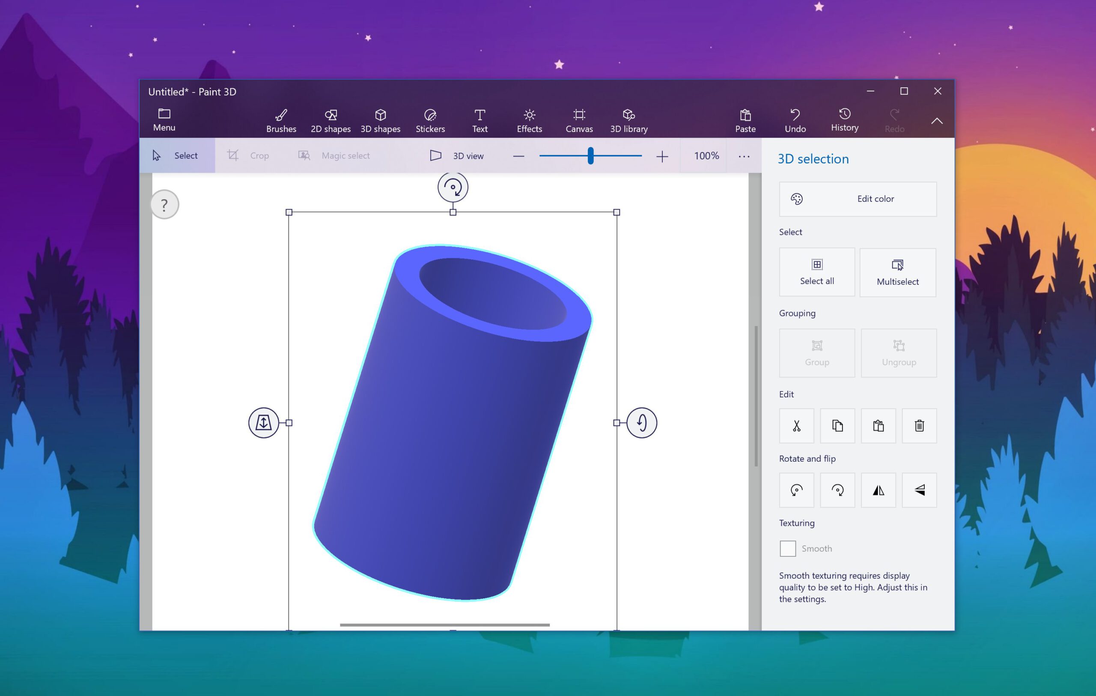
Task: Open the Menu folder button
Action: tap(164, 120)
